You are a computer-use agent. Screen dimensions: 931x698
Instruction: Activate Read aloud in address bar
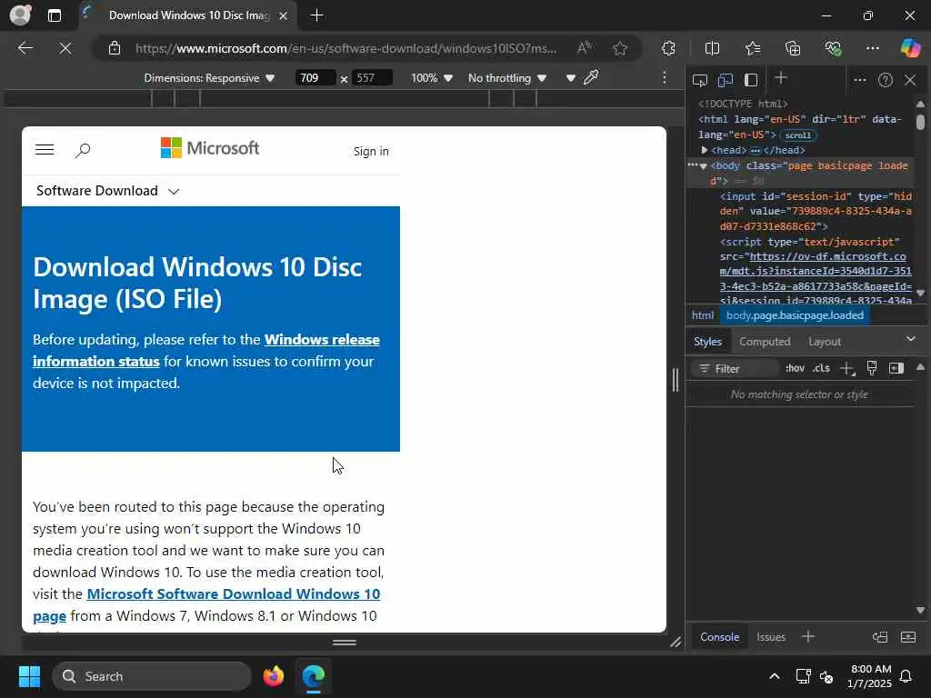click(x=585, y=48)
